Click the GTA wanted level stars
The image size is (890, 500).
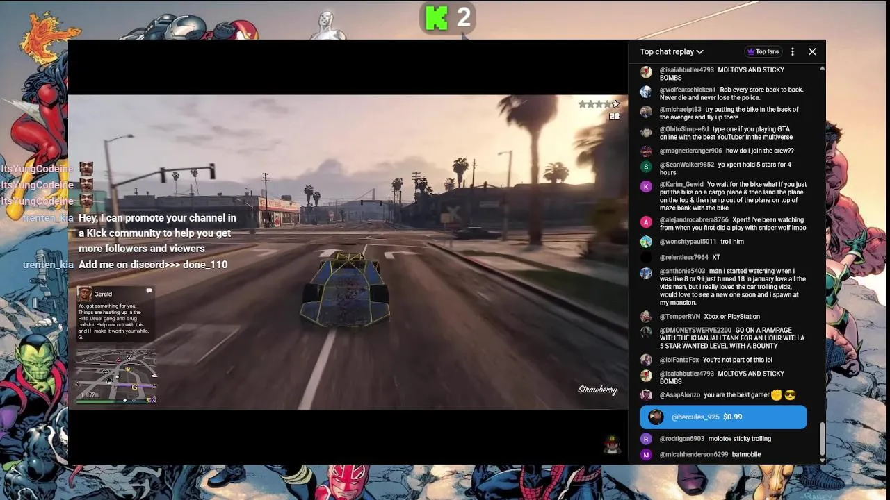(x=599, y=104)
